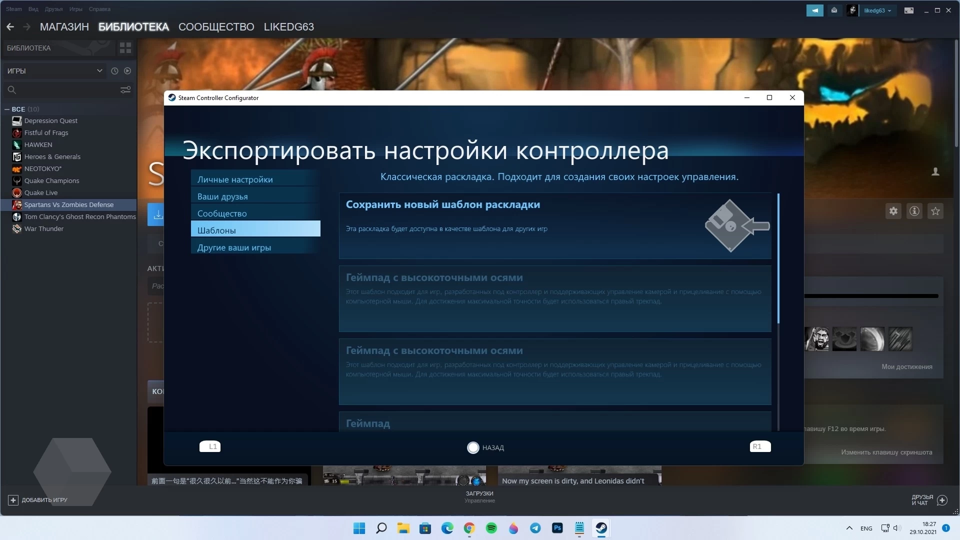The image size is (960, 540).
Task: Open Другие ваши игры category
Action: click(x=255, y=247)
